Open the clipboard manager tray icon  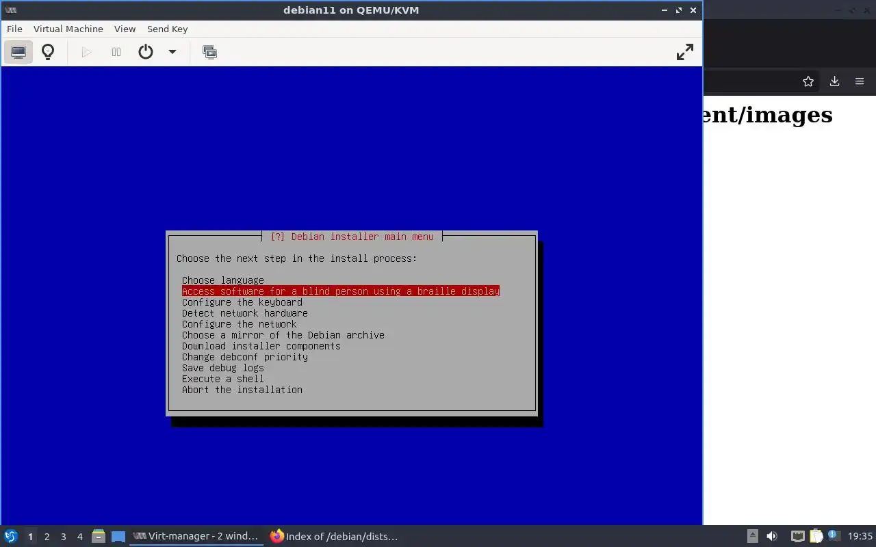tap(816, 536)
